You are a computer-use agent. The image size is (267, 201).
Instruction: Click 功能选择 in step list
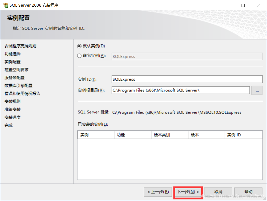point(12,54)
